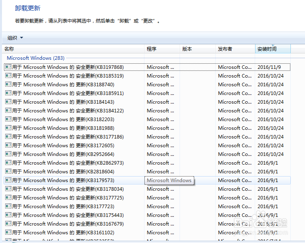Click the update icon for KB2862973

8,163
